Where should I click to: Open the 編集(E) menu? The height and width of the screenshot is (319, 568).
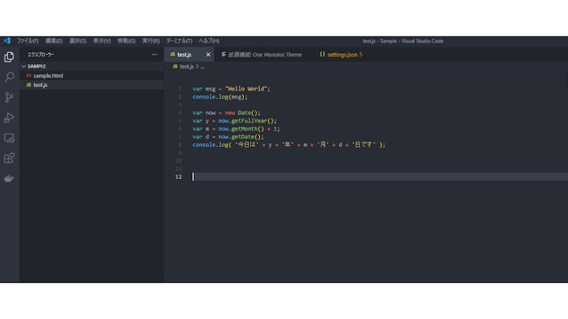(x=53, y=41)
